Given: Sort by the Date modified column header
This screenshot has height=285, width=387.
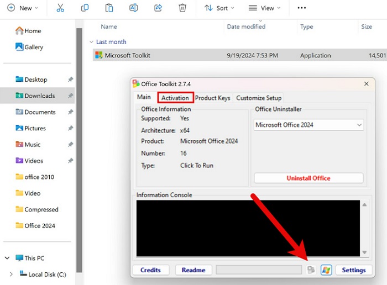Looking at the screenshot, I should 246,27.
